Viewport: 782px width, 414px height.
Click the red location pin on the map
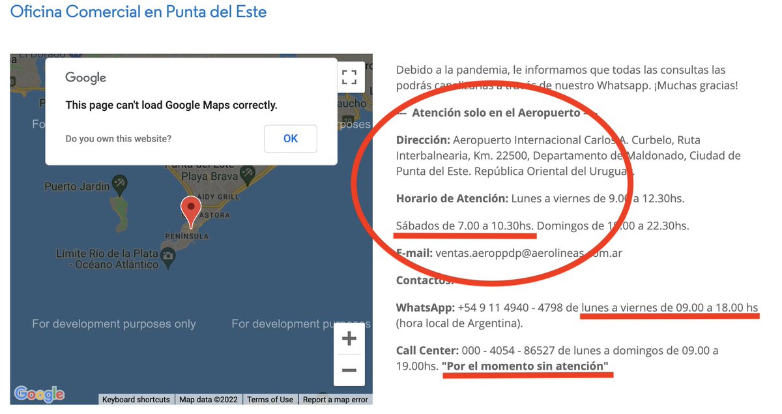(190, 211)
